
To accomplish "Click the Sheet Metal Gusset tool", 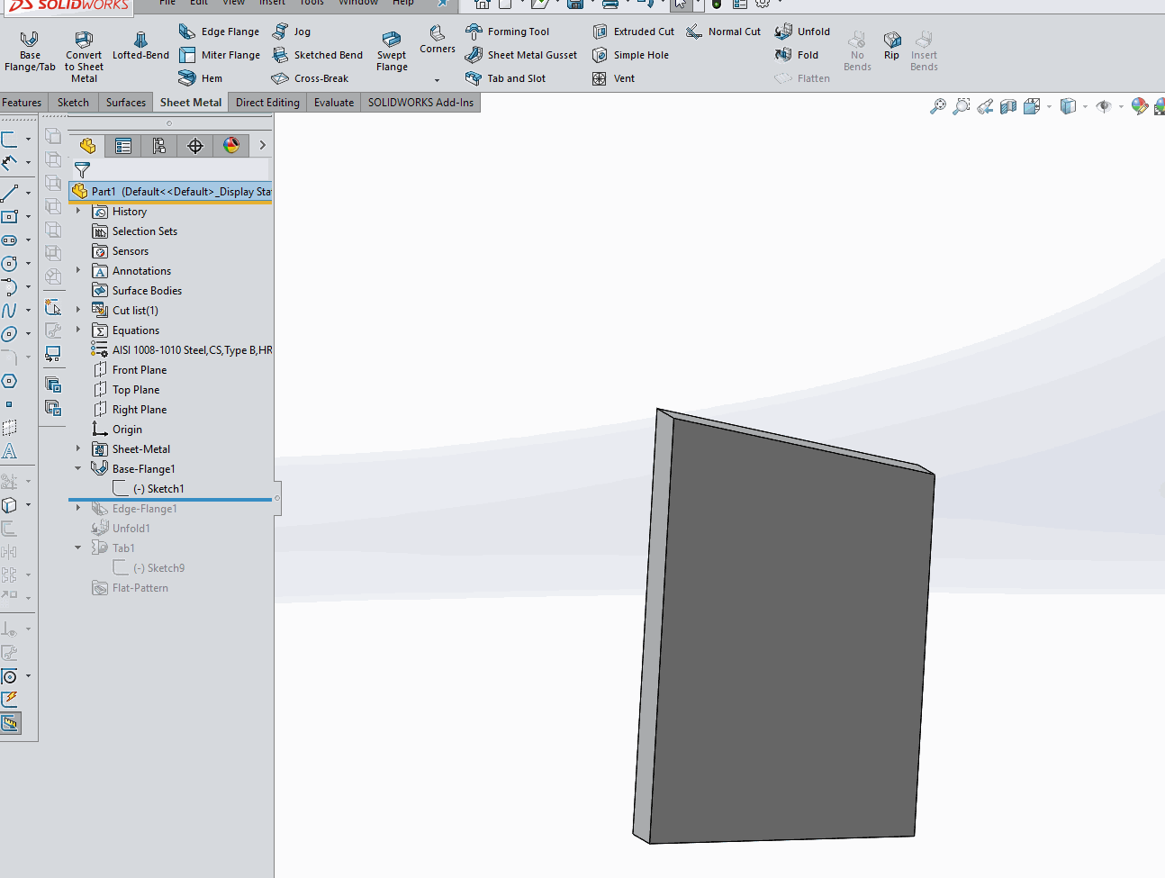I will pyautogui.click(x=521, y=55).
